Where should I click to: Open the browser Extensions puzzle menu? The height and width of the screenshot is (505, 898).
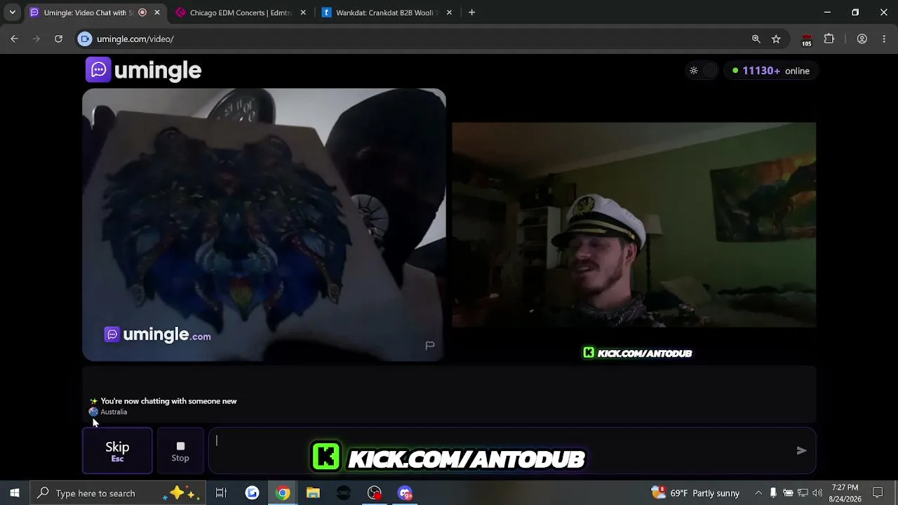(829, 39)
